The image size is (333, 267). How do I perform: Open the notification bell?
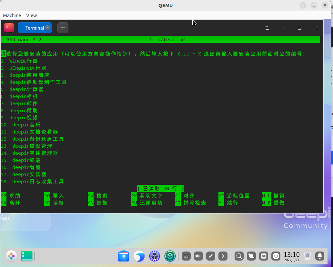tap(320, 256)
